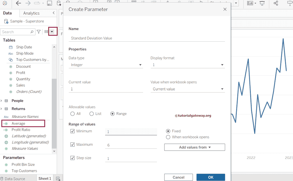Click the Share icon in the toolbar
This screenshot has height=181, width=293.
pos(276,3)
